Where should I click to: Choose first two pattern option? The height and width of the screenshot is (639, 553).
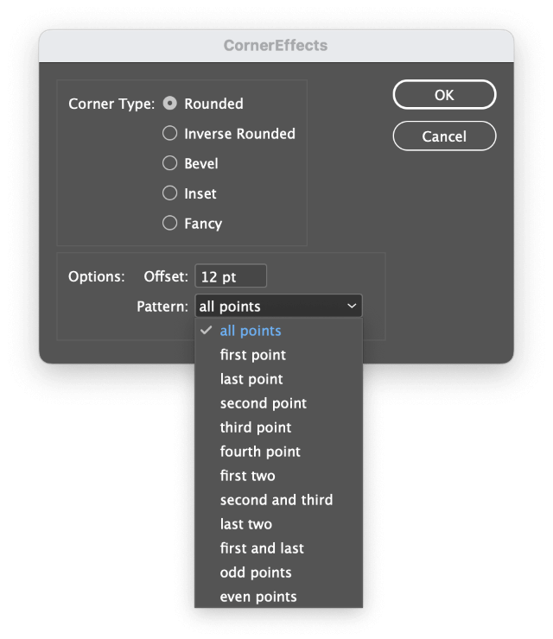[x=278, y=476]
